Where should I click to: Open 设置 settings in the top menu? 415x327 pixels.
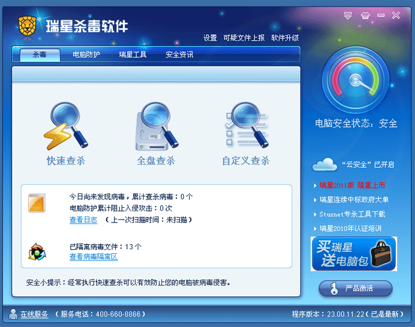click(x=210, y=38)
